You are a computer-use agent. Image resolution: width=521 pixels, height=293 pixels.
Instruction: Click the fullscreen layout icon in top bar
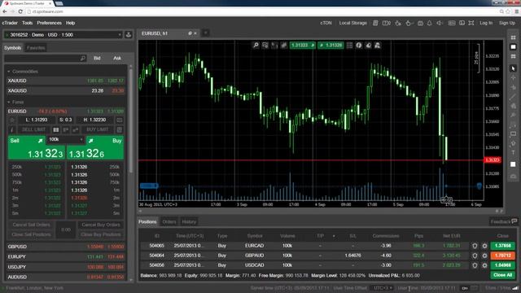471,23
